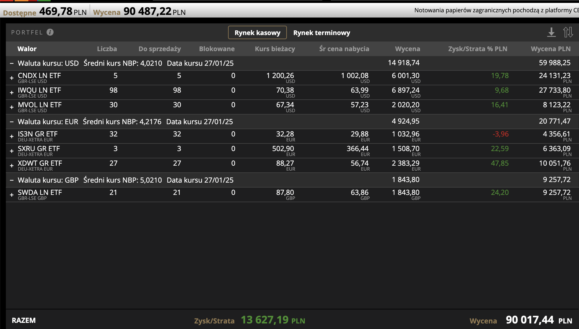Expand the SXRU GR ETF row

coord(12,151)
